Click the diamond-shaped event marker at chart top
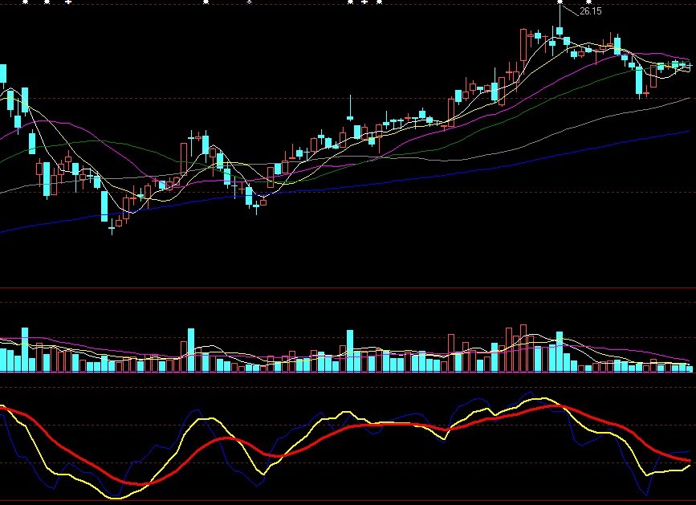 click(250, 2)
